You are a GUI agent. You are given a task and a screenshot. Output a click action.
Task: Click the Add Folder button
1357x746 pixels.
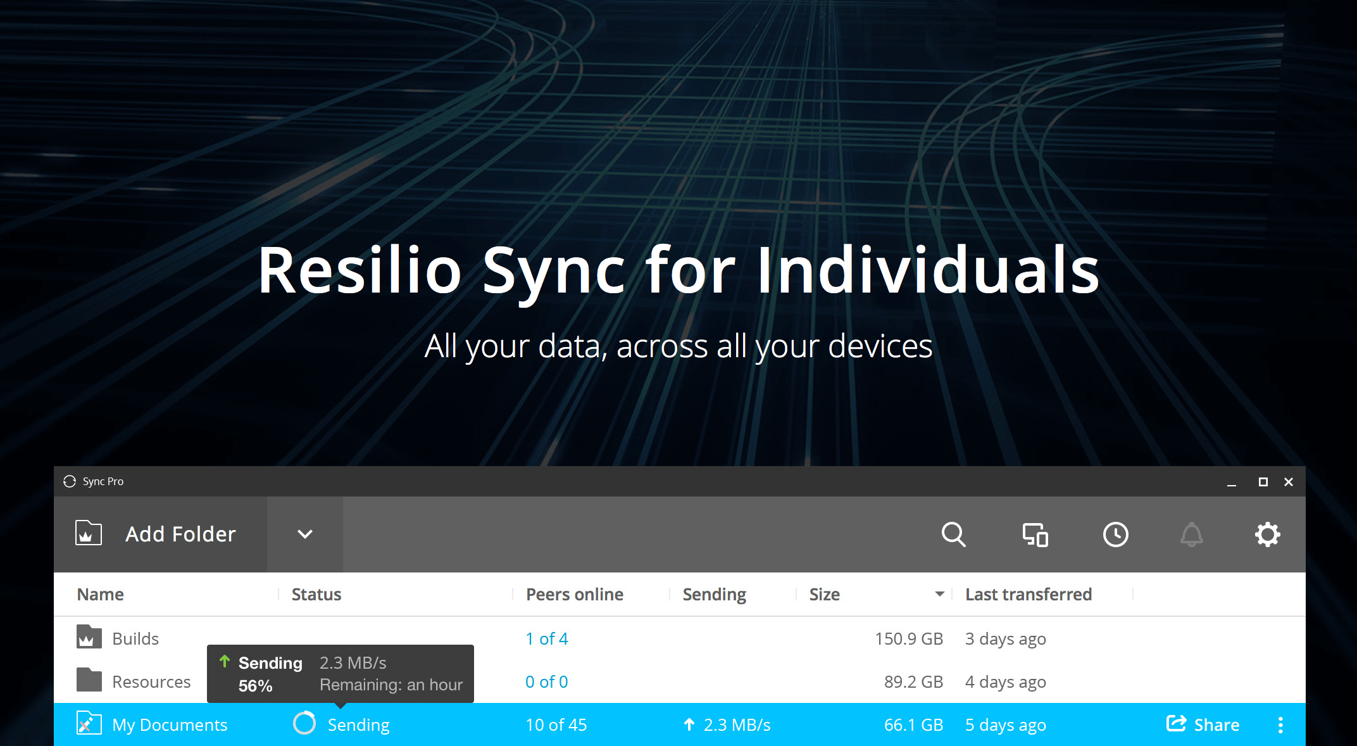(161, 534)
